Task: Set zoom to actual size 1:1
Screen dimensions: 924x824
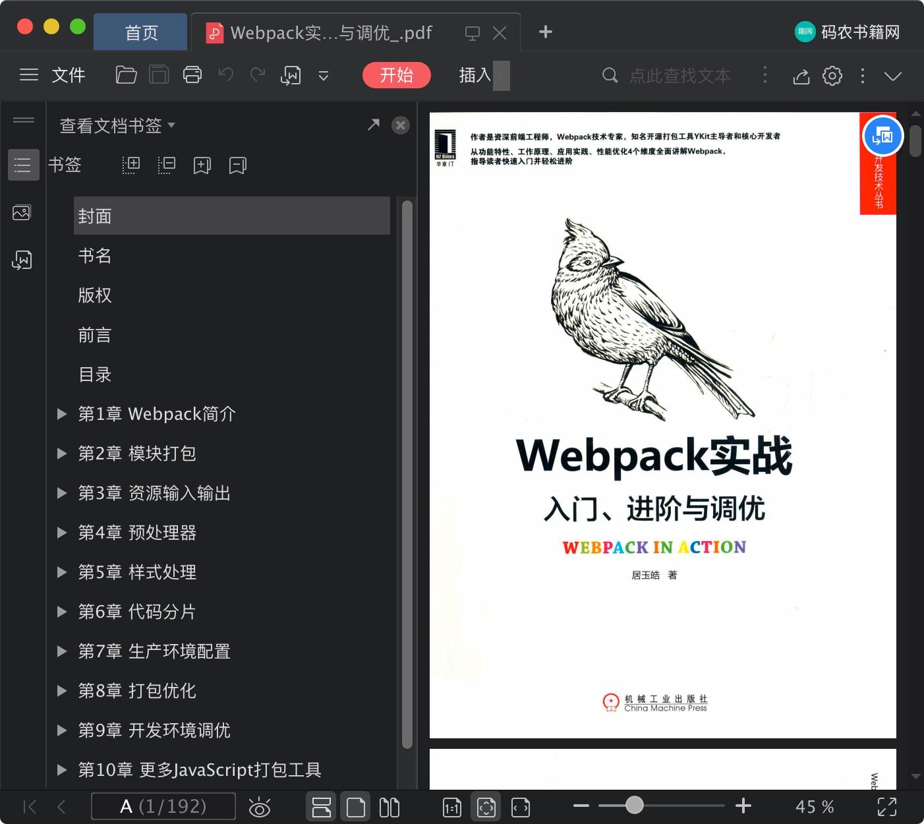Action: (452, 807)
